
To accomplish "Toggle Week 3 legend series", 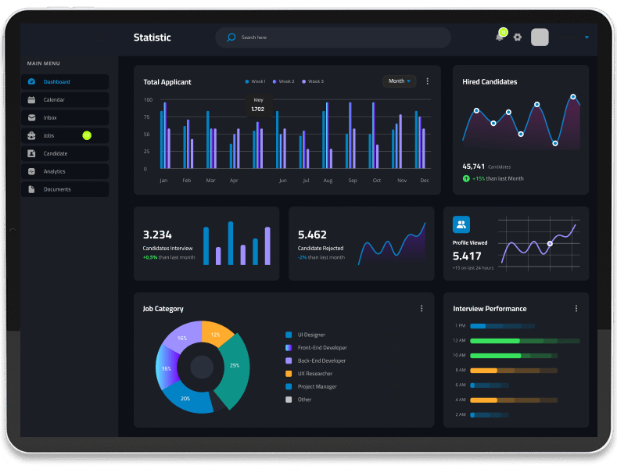I will tap(313, 81).
